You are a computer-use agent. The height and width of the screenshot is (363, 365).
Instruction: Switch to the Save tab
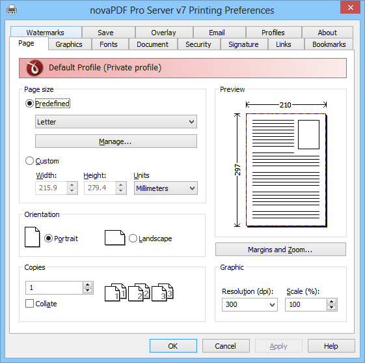tap(109, 33)
